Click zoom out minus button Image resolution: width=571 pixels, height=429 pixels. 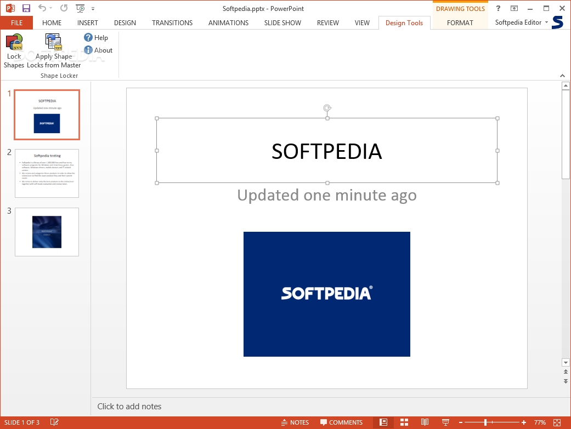tap(461, 422)
